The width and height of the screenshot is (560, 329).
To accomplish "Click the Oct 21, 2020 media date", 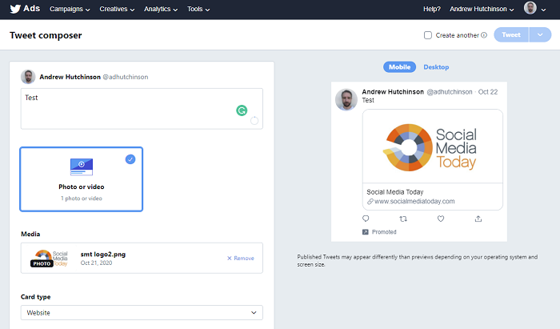I will tap(97, 263).
